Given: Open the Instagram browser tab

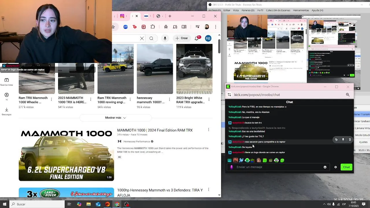Looking at the screenshot, I should tap(122, 16).
